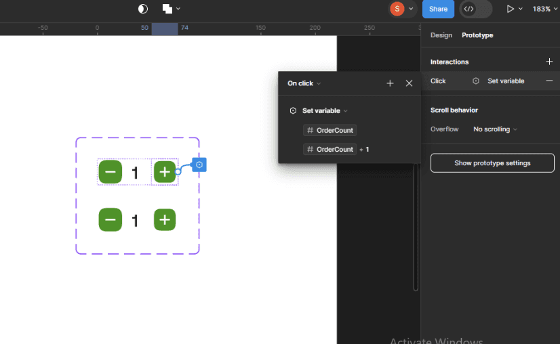Click the bottom green plus button on canvas

click(165, 220)
